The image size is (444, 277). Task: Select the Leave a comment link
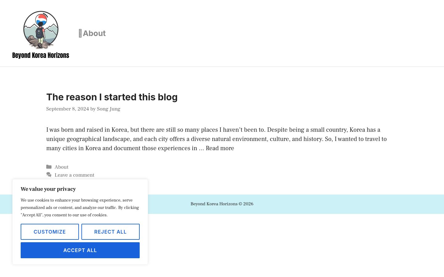pos(74,175)
